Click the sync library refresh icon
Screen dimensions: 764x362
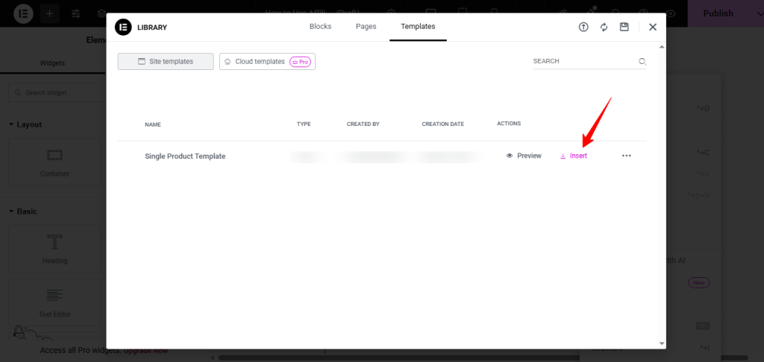tap(604, 27)
